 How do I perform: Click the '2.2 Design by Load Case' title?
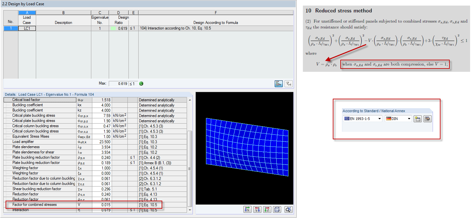click(x=23, y=4)
